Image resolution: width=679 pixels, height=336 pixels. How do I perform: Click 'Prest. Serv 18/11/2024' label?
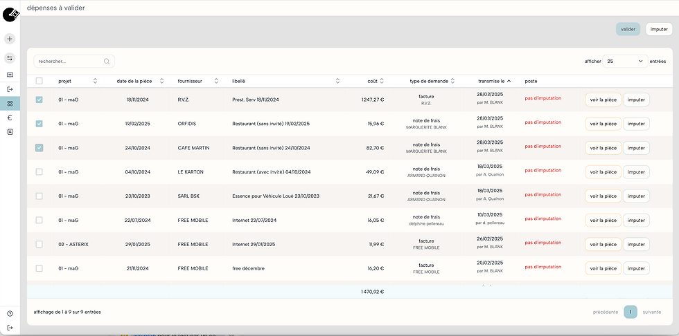pos(256,100)
